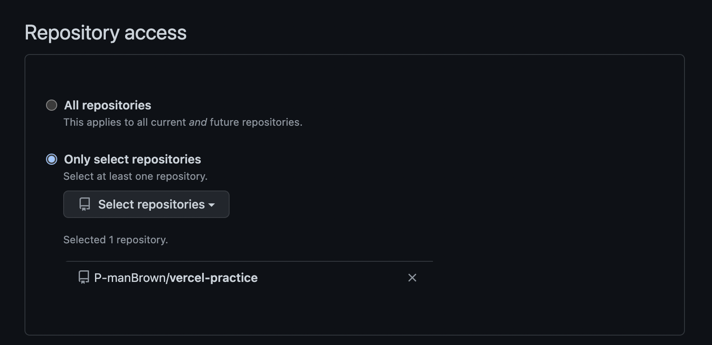The width and height of the screenshot is (712, 345).
Task: Click the "P-manBrown" owner name text
Action: pos(129,278)
